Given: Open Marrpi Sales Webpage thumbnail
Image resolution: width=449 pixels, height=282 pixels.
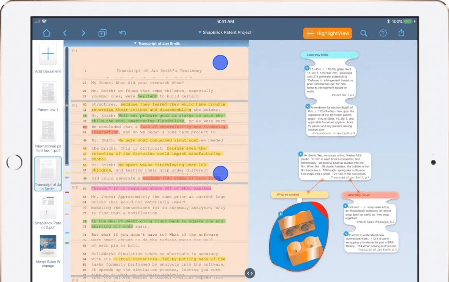Looking at the screenshot, I should point(48,245).
